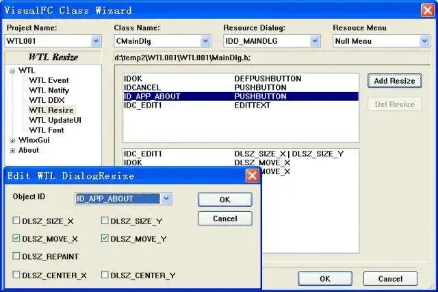Open the Resouce Menu dropdown
Viewport: 438px width, 292px height.
424,41
